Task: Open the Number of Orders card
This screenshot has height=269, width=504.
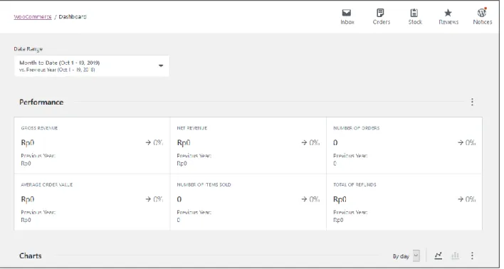Action: [x=404, y=146]
